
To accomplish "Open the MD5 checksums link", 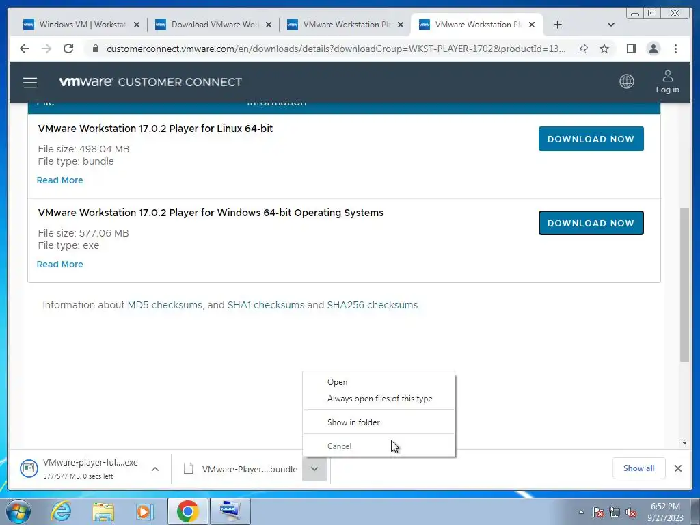I will pos(165,305).
